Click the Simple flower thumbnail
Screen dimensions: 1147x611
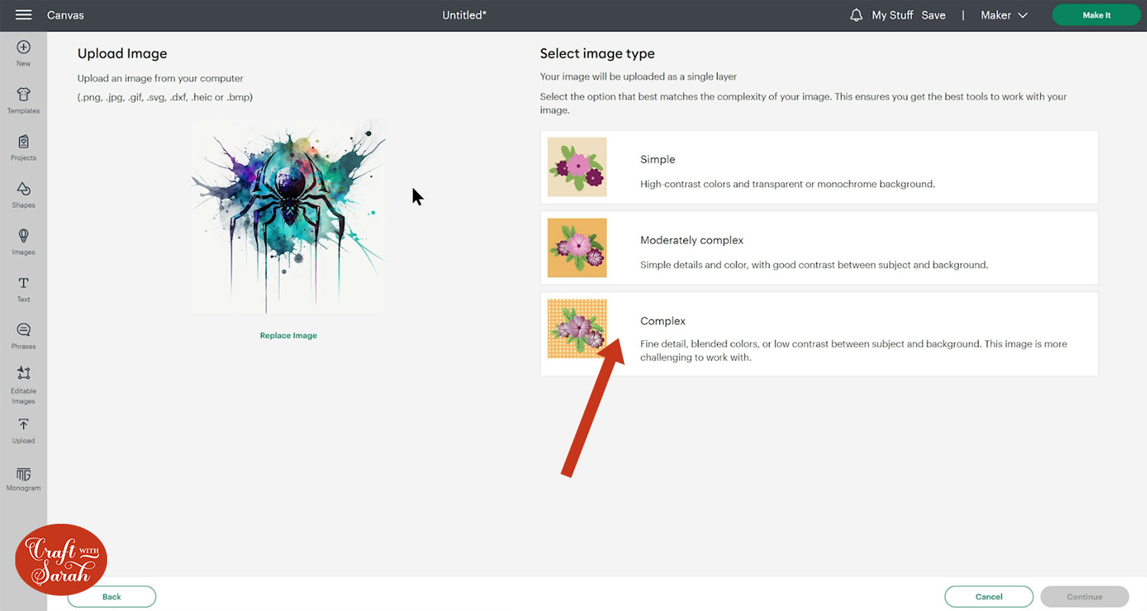pyautogui.click(x=577, y=167)
